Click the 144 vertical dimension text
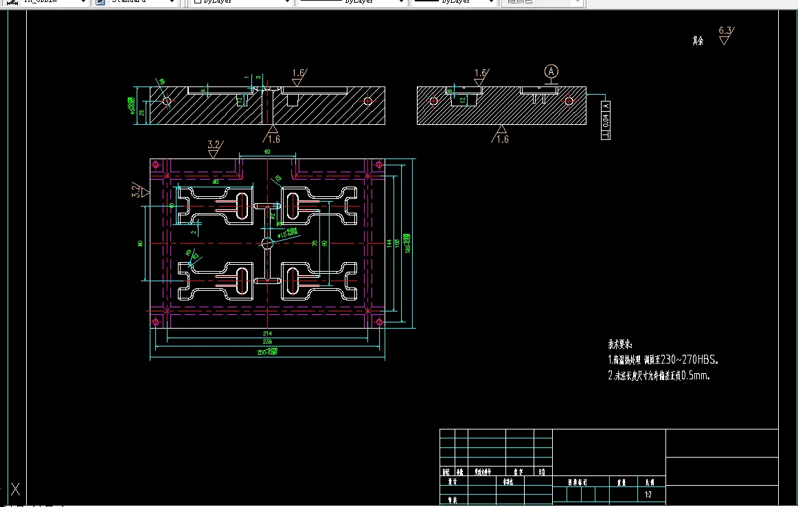The height and width of the screenshot is (507, 798). [389, 244]
